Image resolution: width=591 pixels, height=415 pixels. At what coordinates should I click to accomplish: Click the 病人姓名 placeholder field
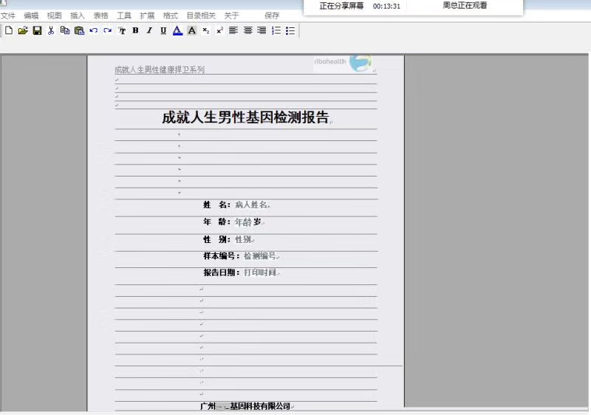click(251, 205)
